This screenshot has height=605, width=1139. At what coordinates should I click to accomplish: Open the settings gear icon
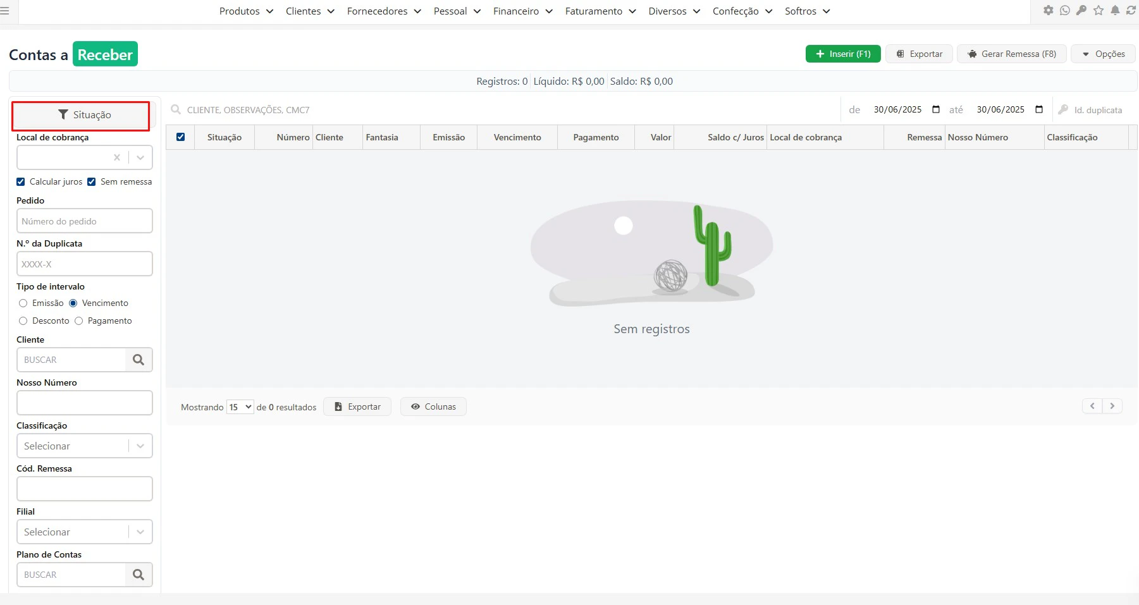coord(1049,10)
